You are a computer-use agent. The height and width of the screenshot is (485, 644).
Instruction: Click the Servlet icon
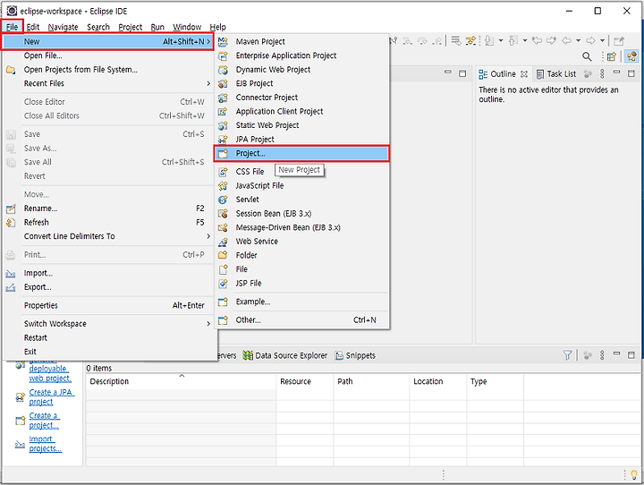(x=223, y=200)
